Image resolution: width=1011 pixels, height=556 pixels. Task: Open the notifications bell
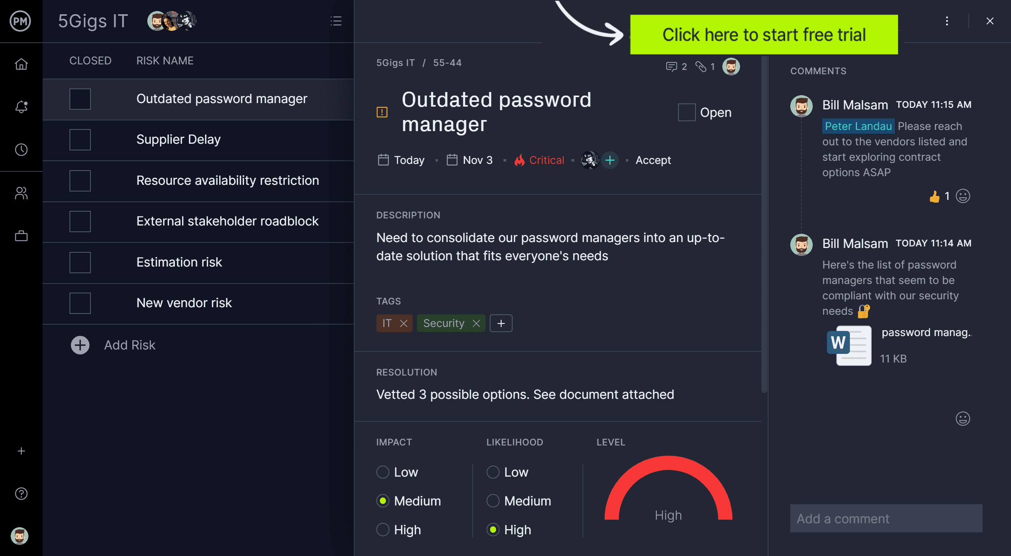[x=21, y=107]
